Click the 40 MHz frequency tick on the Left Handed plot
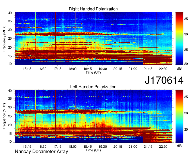 point(10,91)
